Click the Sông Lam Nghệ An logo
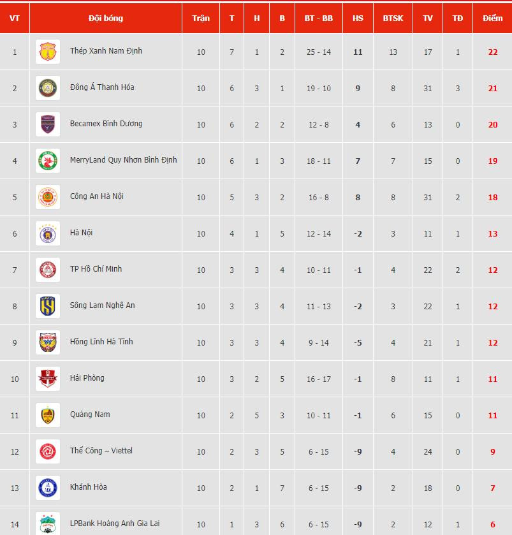512x535 pixels. 48,306
